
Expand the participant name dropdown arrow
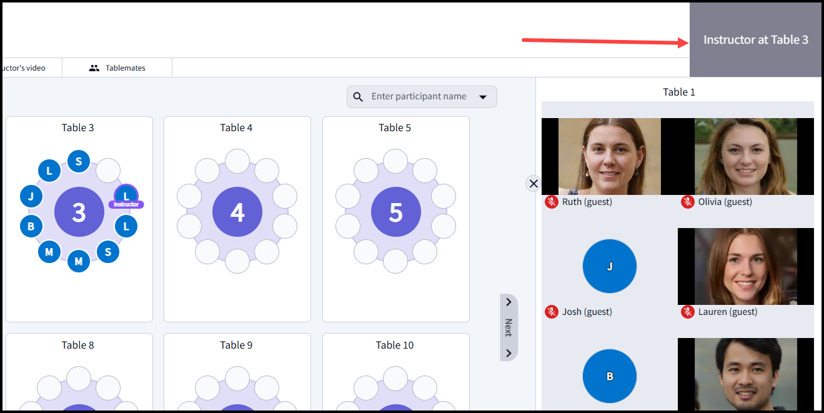coord(483,97)
